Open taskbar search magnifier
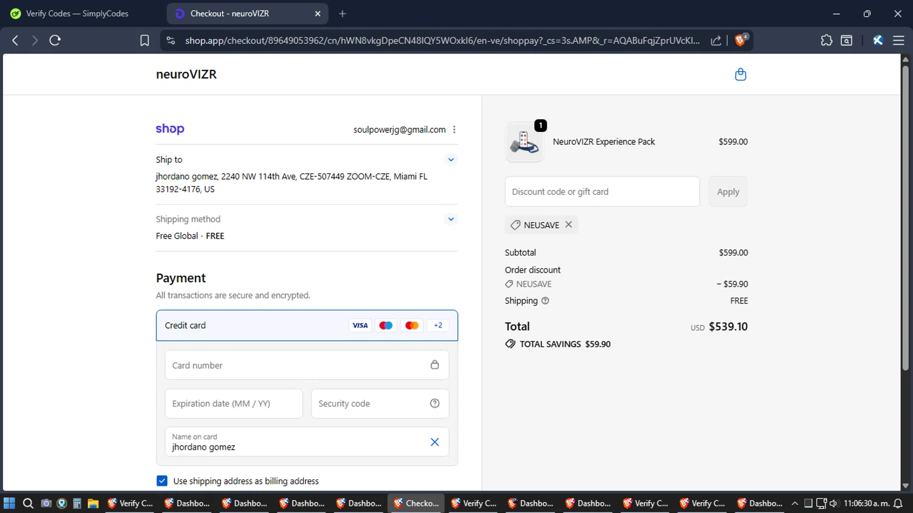The height and width of the screenshot is (513, 913). (x=27, y=503)
